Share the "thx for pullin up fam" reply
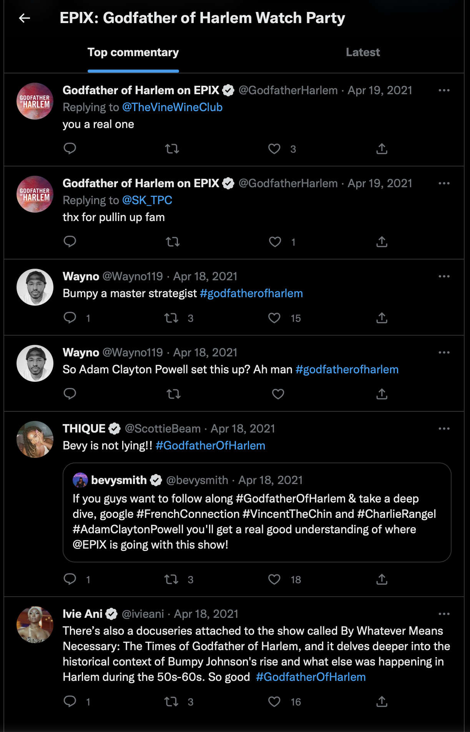 382,242
